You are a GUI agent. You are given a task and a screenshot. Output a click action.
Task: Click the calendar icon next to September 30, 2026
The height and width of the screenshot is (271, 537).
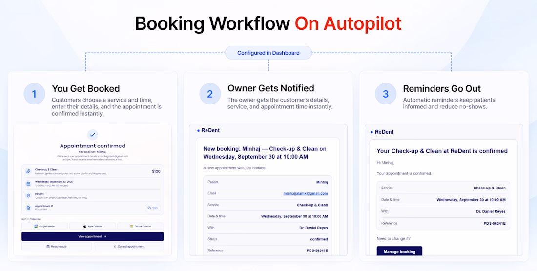[x=28, y=183]
